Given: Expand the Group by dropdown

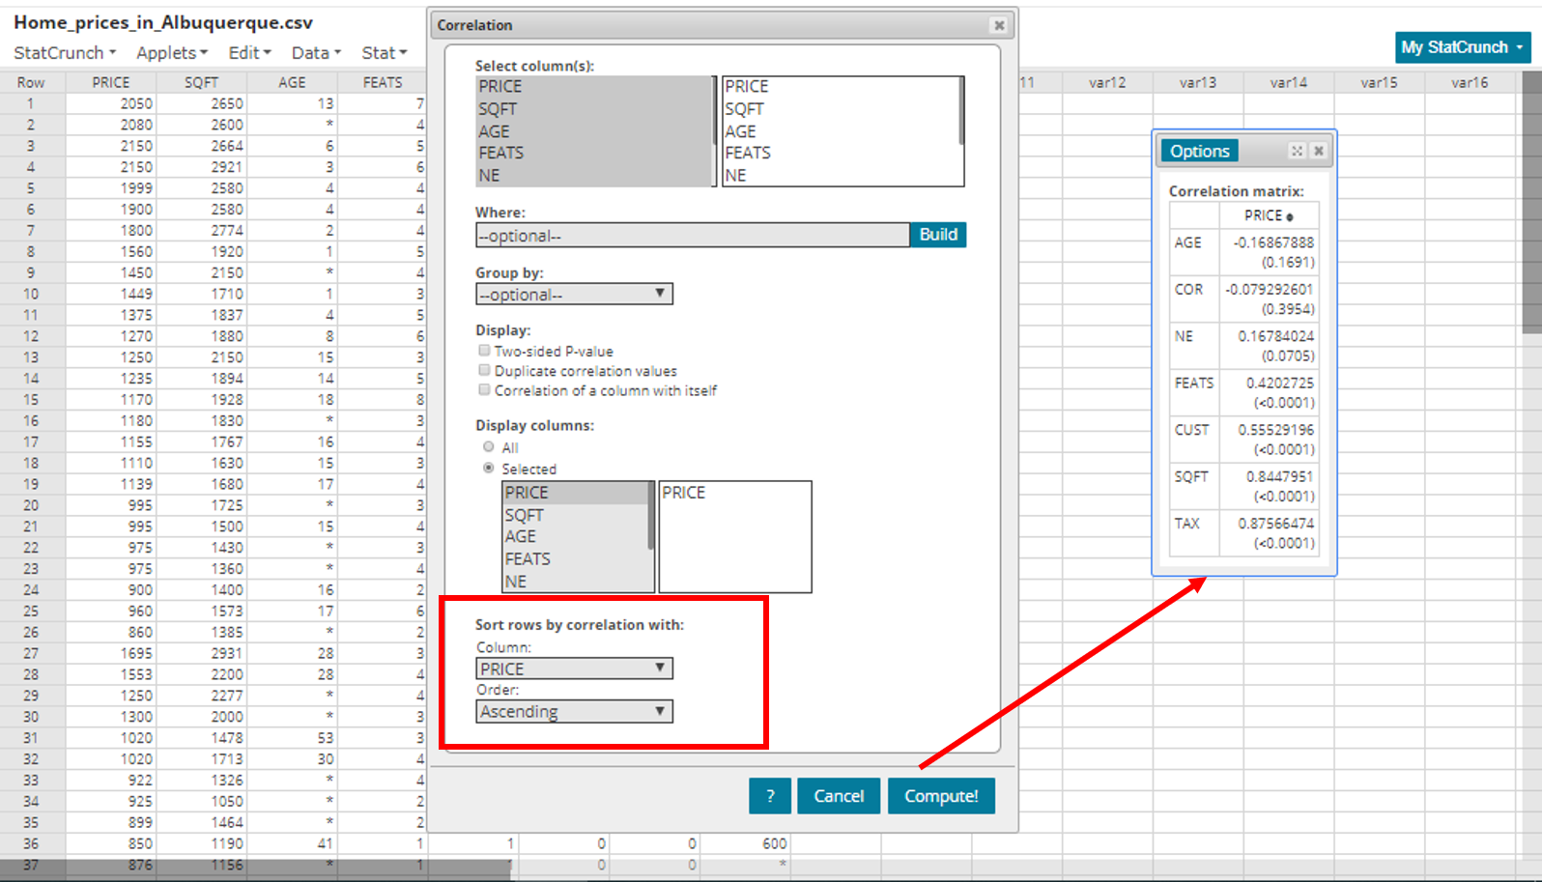Looking at the screenshot, I should click(x=574, y=294).
